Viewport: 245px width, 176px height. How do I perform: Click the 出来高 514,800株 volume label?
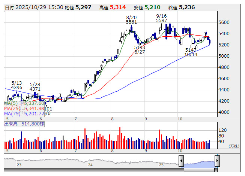[24, 124]
